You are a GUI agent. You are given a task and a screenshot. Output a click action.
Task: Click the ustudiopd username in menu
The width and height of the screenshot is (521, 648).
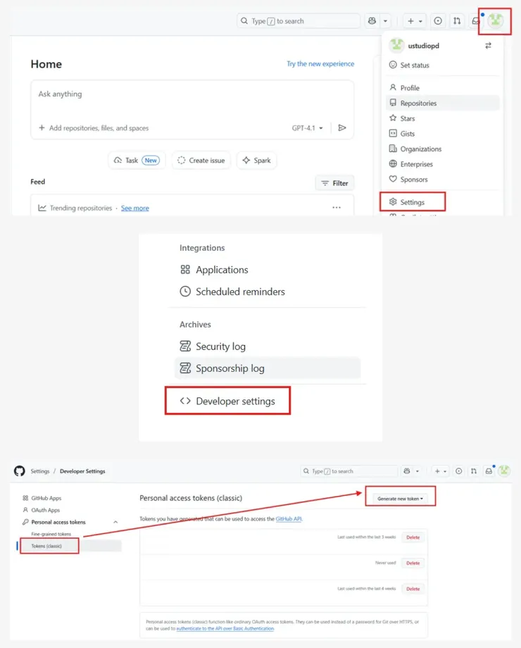[424, 46]
